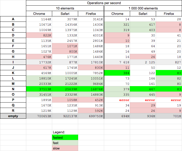Click cell with value 417
The image size is (182, 151).
pyautogui.click(x=143, y=24)
